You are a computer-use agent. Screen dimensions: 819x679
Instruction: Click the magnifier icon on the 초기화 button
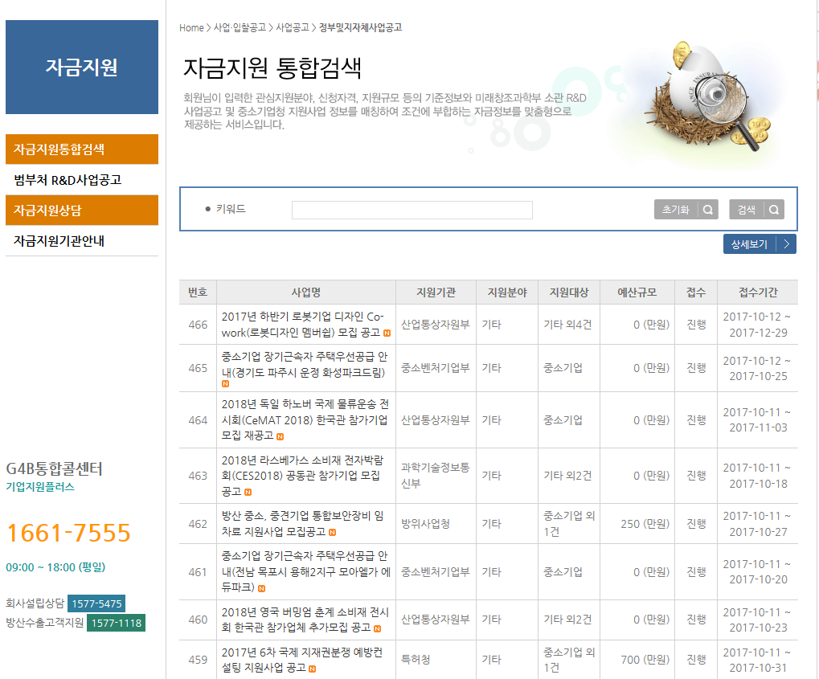[x=708, y=211]
